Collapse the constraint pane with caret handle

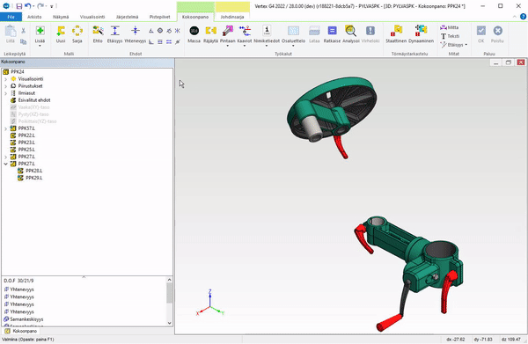click(84, 276)
